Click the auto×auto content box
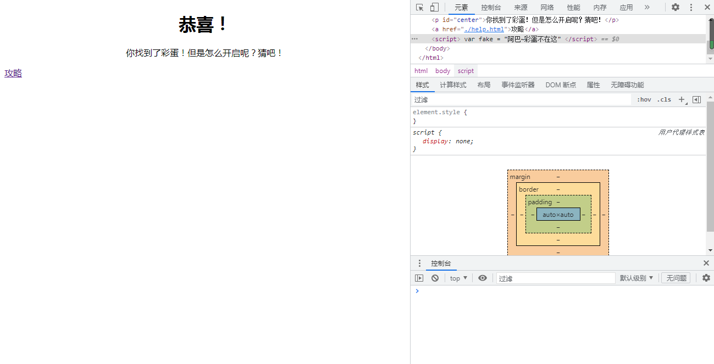 [x=558, y=215]
